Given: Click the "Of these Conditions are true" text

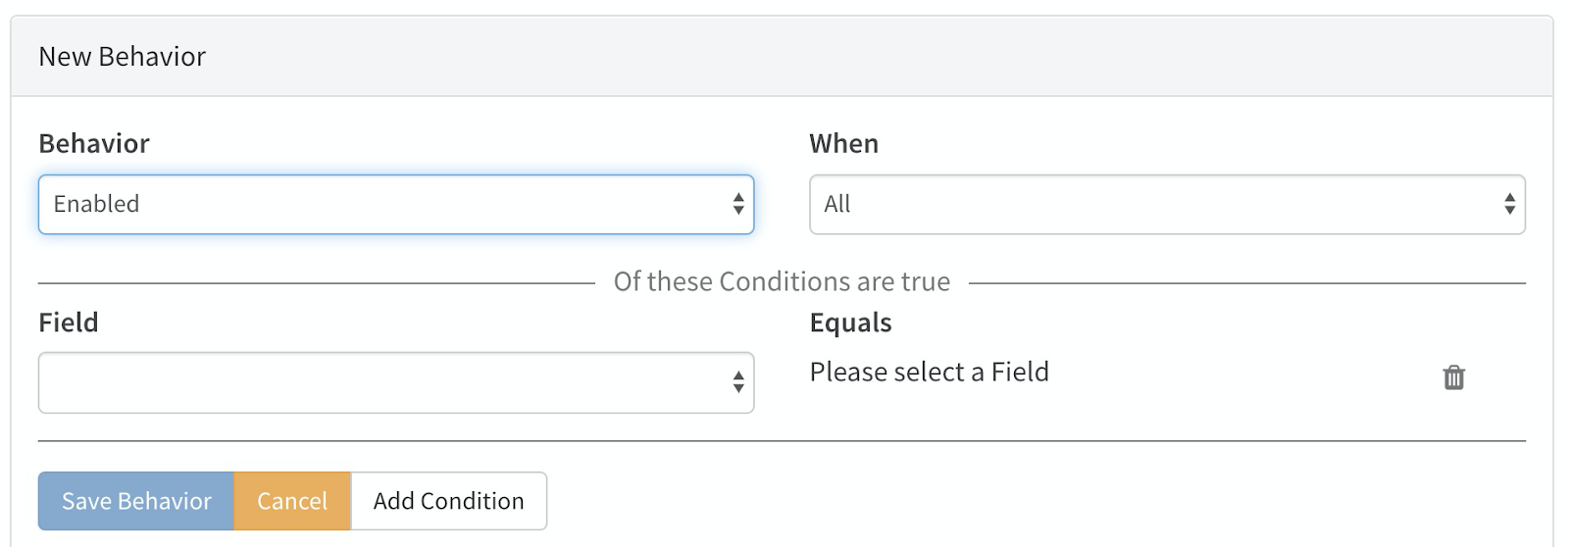Looking at the screenshot, I should coord(782,282).
